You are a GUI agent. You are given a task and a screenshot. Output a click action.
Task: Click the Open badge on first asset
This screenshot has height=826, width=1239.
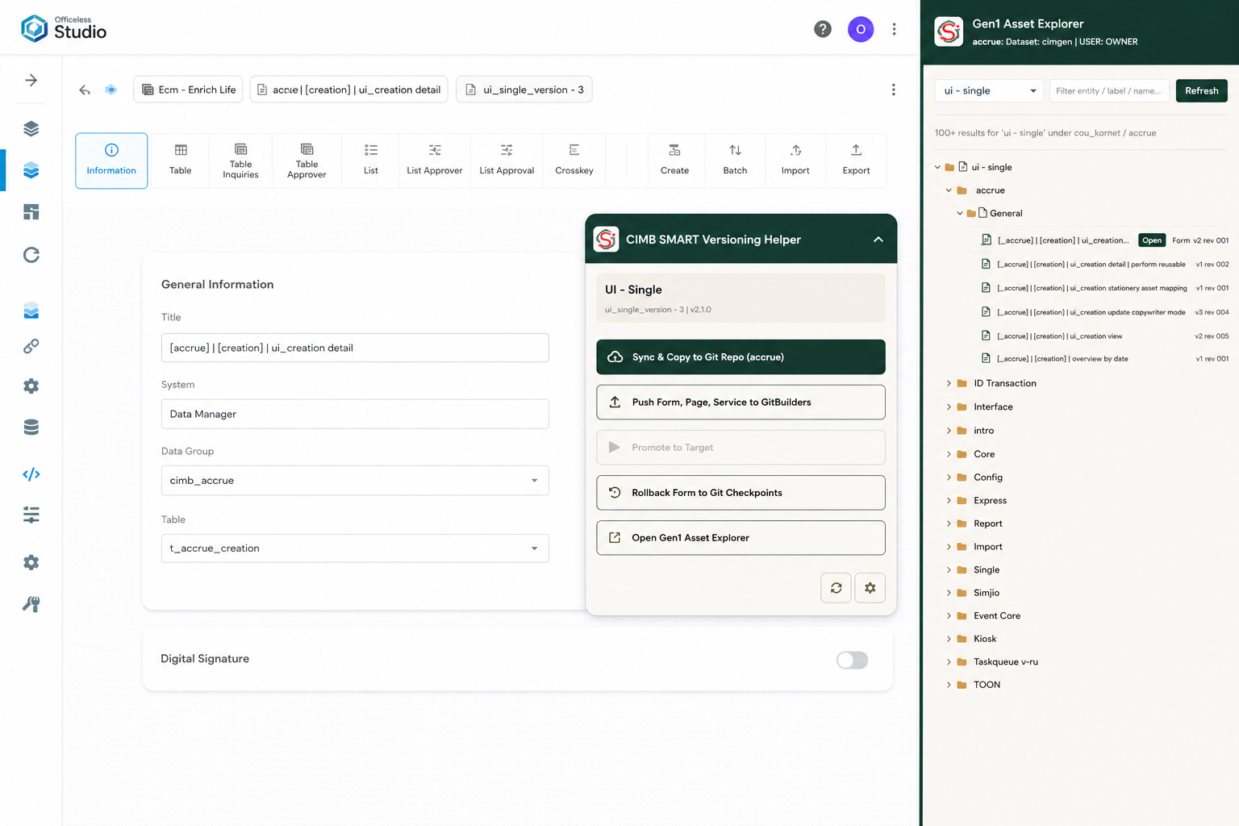tap(1152, 240)
